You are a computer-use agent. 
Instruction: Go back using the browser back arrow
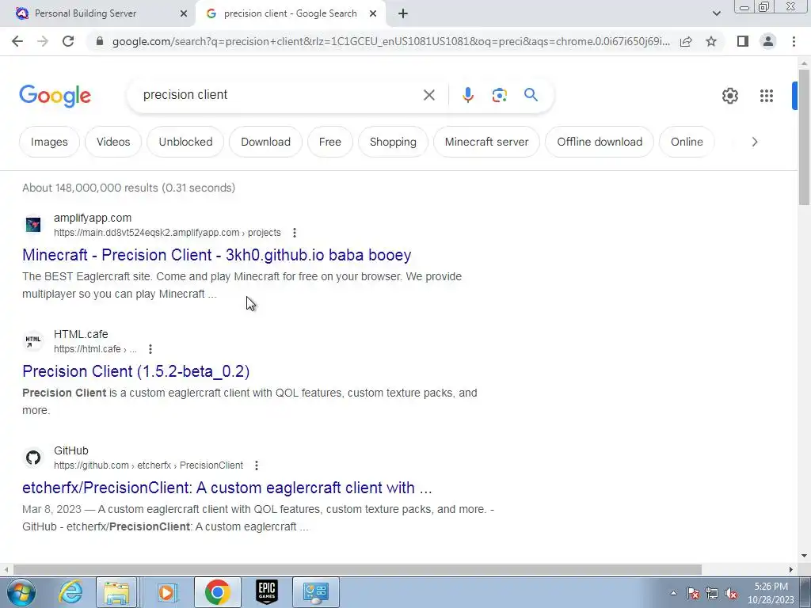click(x=17, y=41)
